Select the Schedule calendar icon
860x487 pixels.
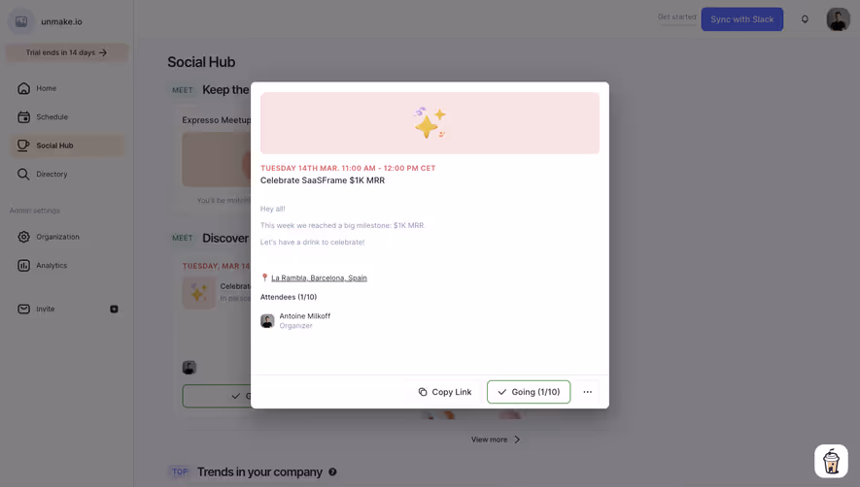[x=23, y=116]
